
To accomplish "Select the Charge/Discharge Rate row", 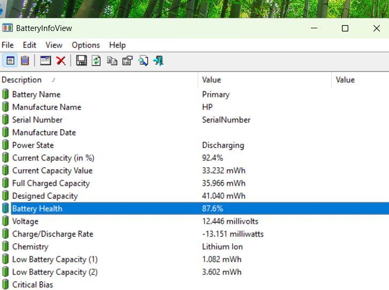I will (x=52, y=234).
